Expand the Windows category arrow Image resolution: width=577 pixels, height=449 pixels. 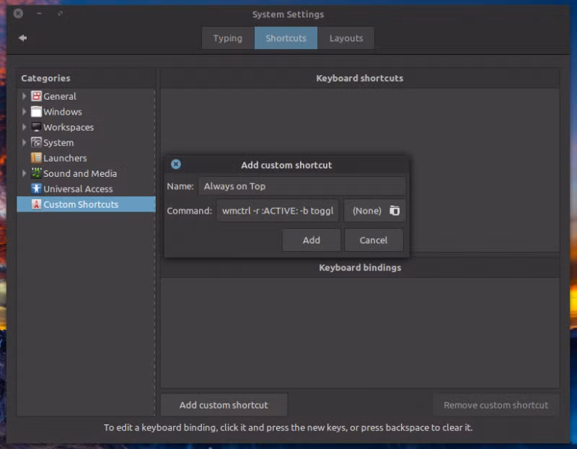pyautogui.click(x=25, y=112)
